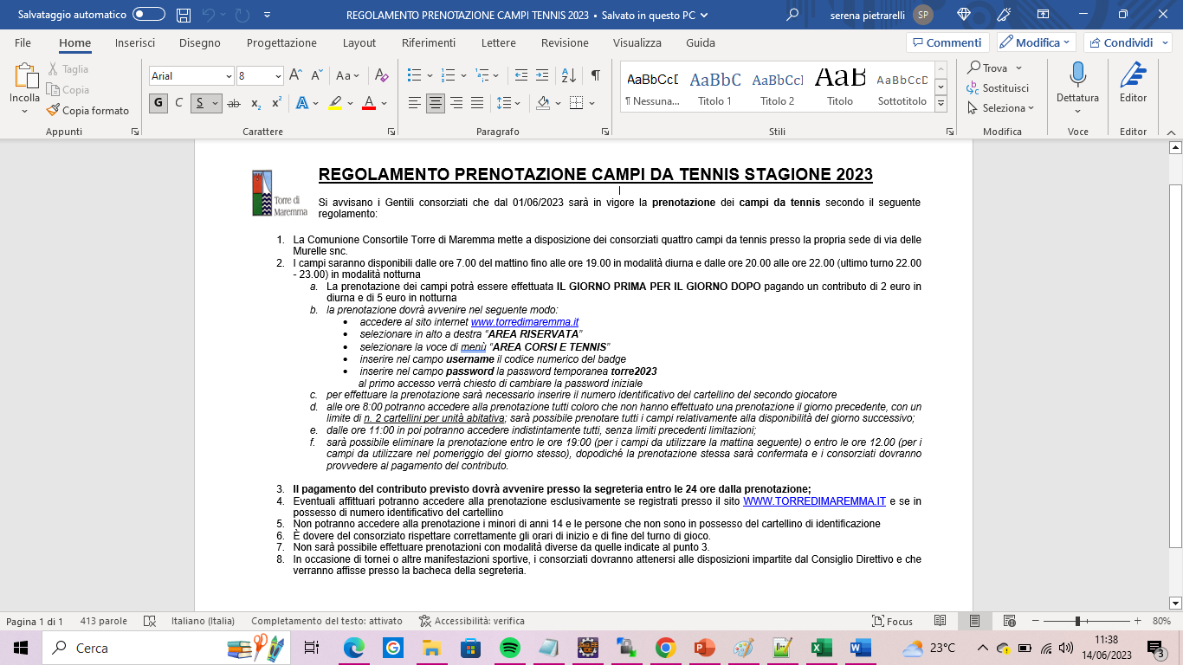Align text right

tap(456, 103)
